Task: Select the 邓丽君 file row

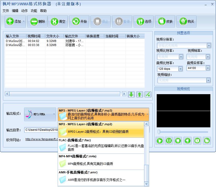Action: point(75,45)
